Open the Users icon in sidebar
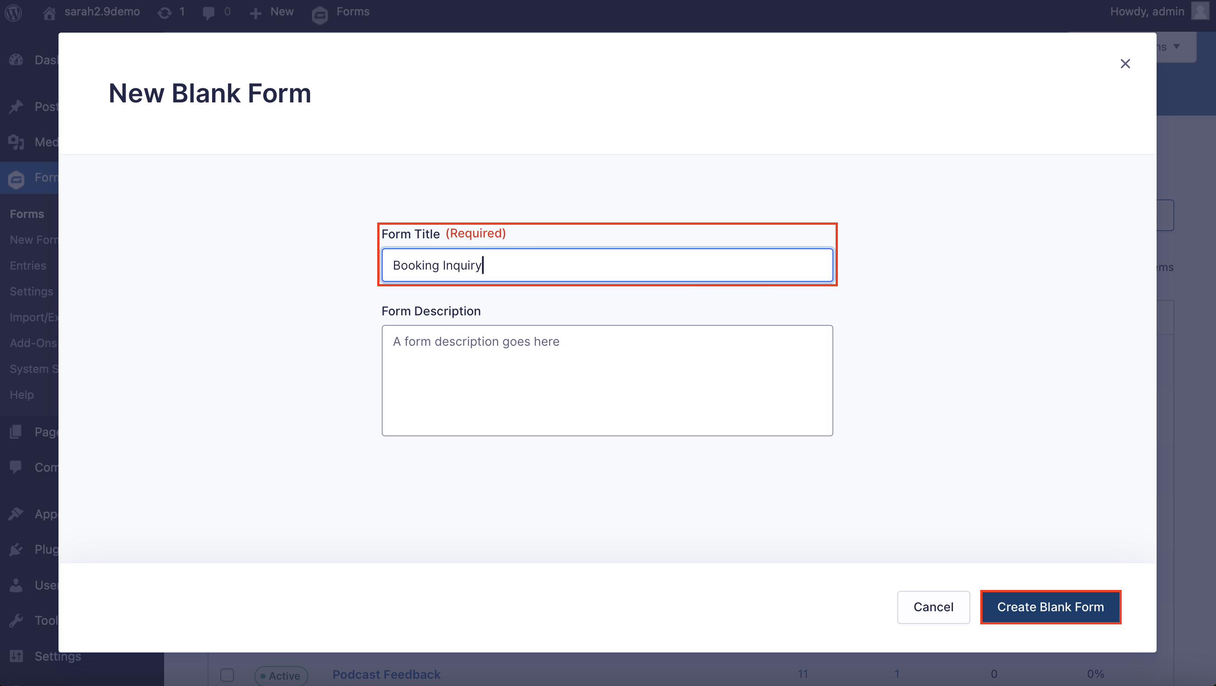This screenshot has width=1216, height=686. coord(16,585)
